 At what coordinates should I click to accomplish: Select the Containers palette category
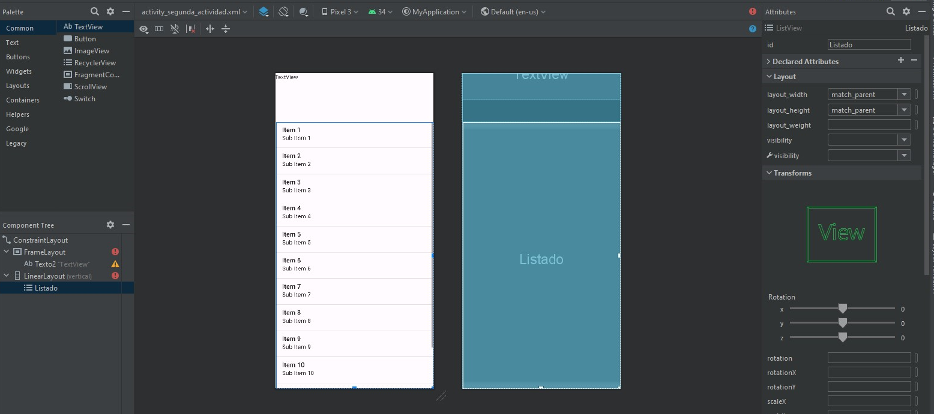(x=23, y=100)
